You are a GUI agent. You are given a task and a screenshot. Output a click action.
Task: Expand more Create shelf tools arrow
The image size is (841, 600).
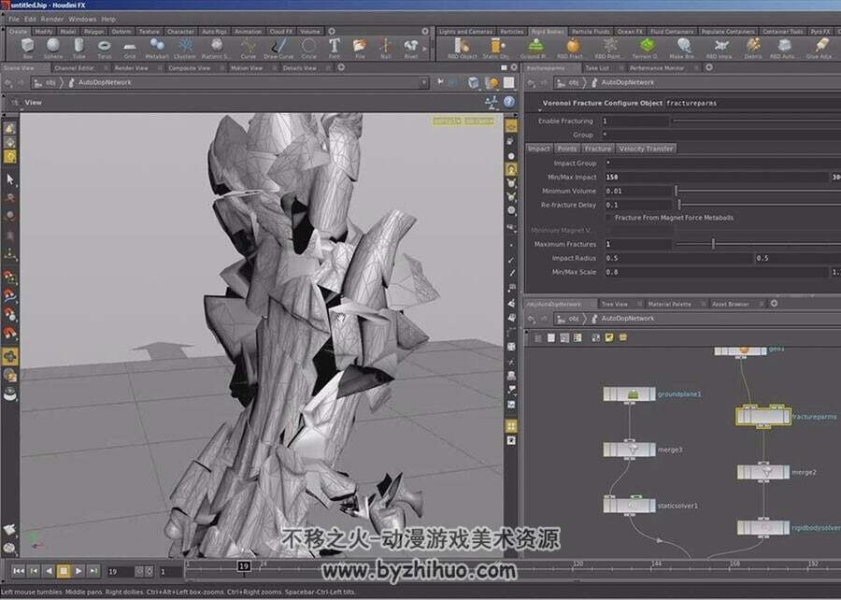(x=426, y=49)
